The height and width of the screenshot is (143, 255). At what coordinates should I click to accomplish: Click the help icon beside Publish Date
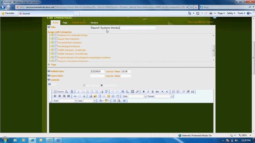point(49,71)
